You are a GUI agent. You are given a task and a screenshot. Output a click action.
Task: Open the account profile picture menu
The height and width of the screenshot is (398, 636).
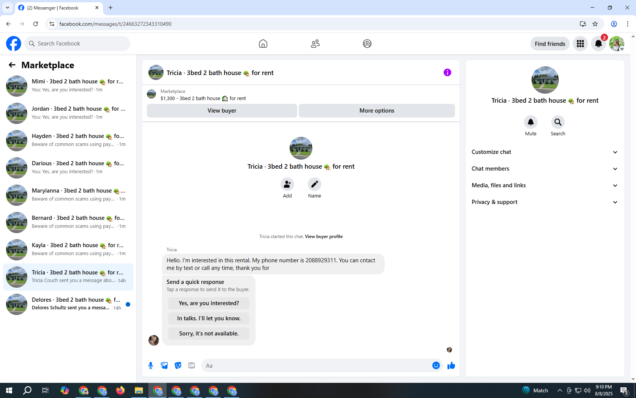[x=617, y=44]
